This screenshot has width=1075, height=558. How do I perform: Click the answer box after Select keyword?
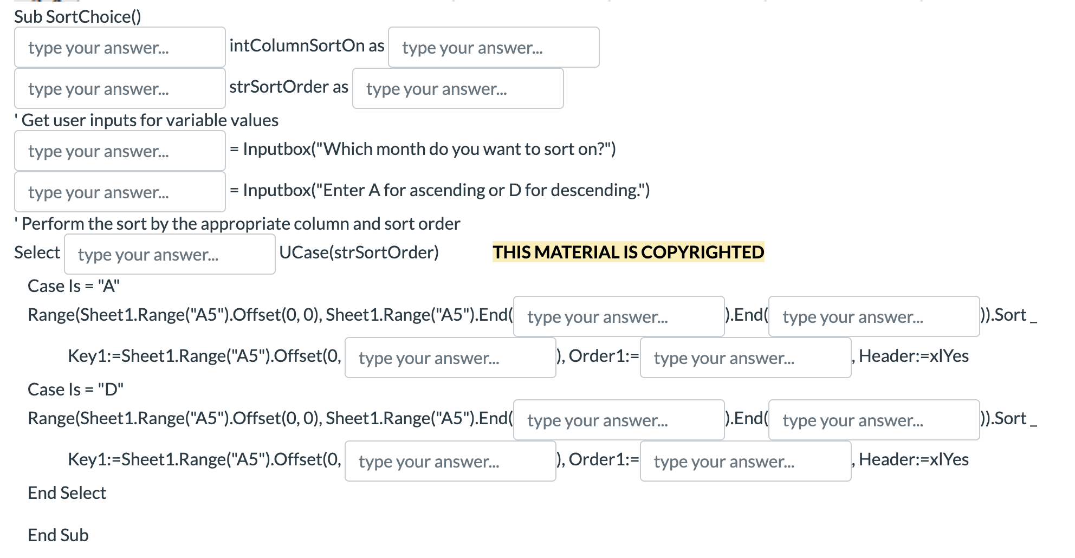170,254
